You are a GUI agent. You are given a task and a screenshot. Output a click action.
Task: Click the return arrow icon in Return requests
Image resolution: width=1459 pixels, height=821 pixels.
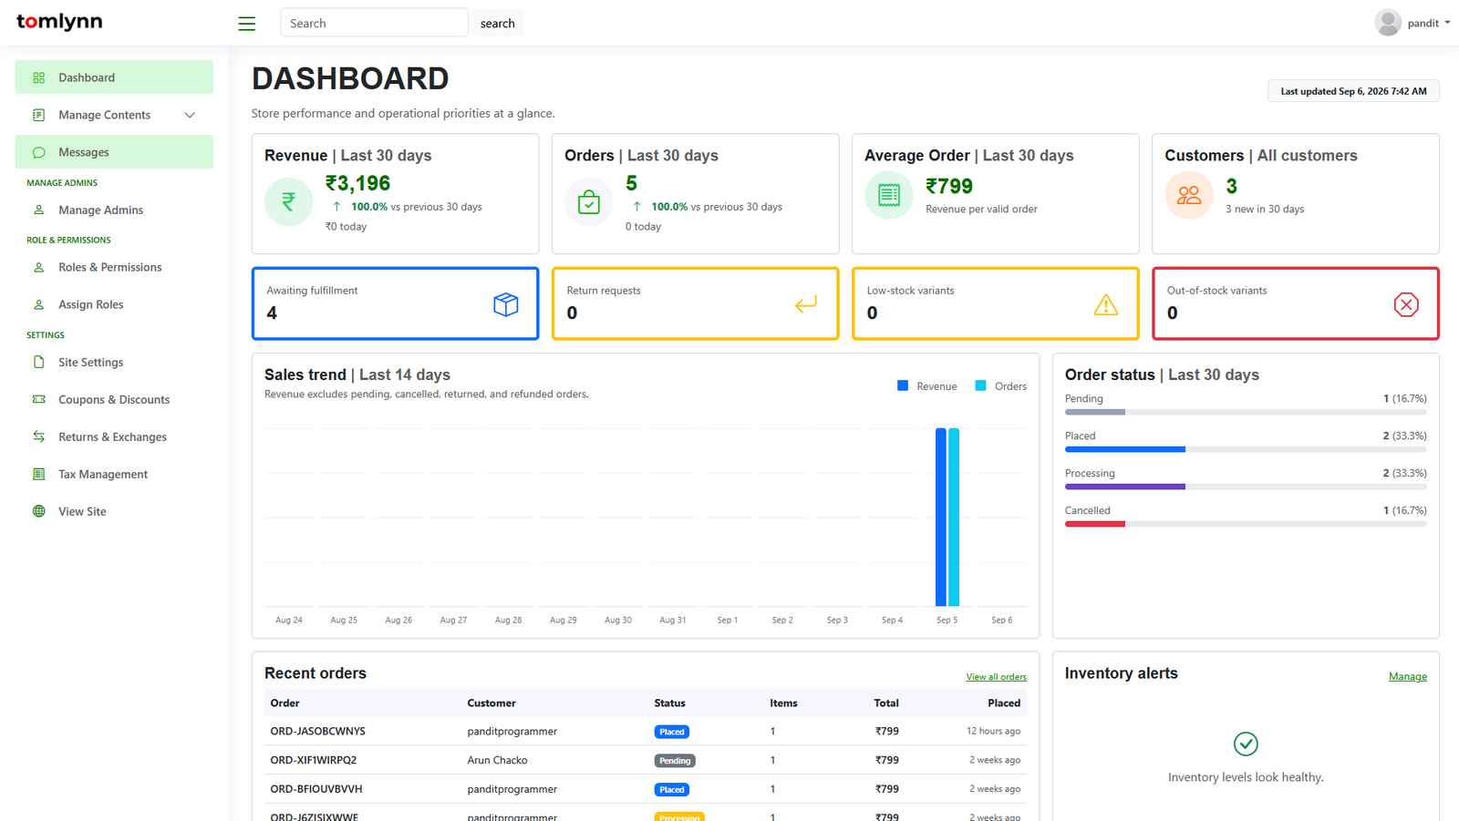pos(806,304)
